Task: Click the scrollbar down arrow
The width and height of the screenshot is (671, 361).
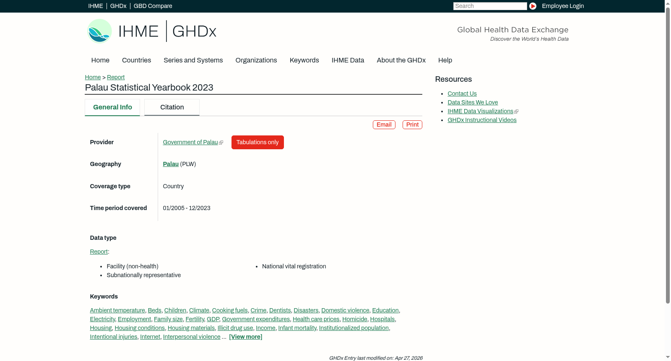Action: click(x=668, y=357)
